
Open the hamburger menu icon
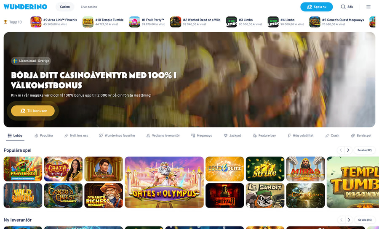click(368, 7)
